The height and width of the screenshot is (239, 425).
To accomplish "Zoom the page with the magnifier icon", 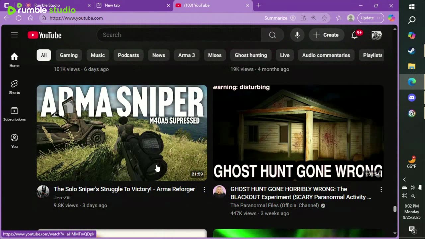I will pos(314,18).
